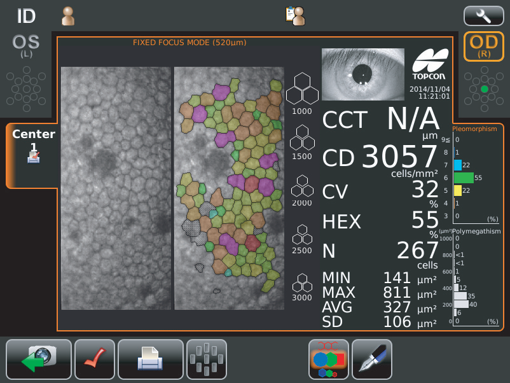
Task: Click the green 6-sided bar in Pleomorphism
Action: pyautogui.click(x=464, y=178)
